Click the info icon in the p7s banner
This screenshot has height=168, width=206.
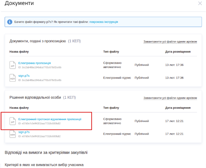point(10,22)
